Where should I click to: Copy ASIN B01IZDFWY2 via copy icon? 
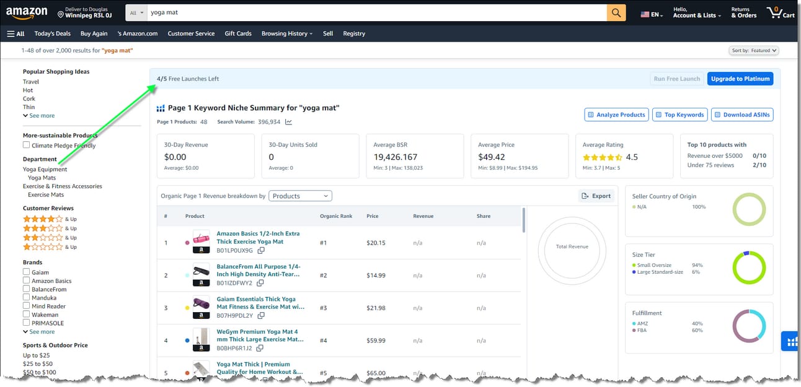[x=260, y=283]
